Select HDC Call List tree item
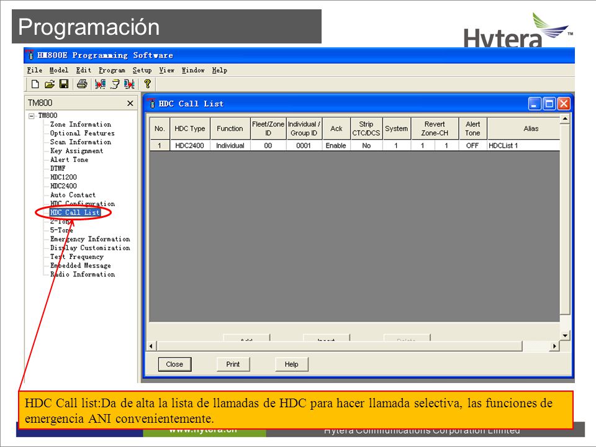Image resolution: width=596 pixels, height=447 pixels. pos(75,212)
